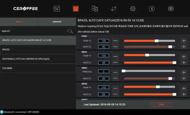The width and height of the screenshot is (190, 115).
Task: Switch to the TABLET tab
Action: tap(19, 22)
